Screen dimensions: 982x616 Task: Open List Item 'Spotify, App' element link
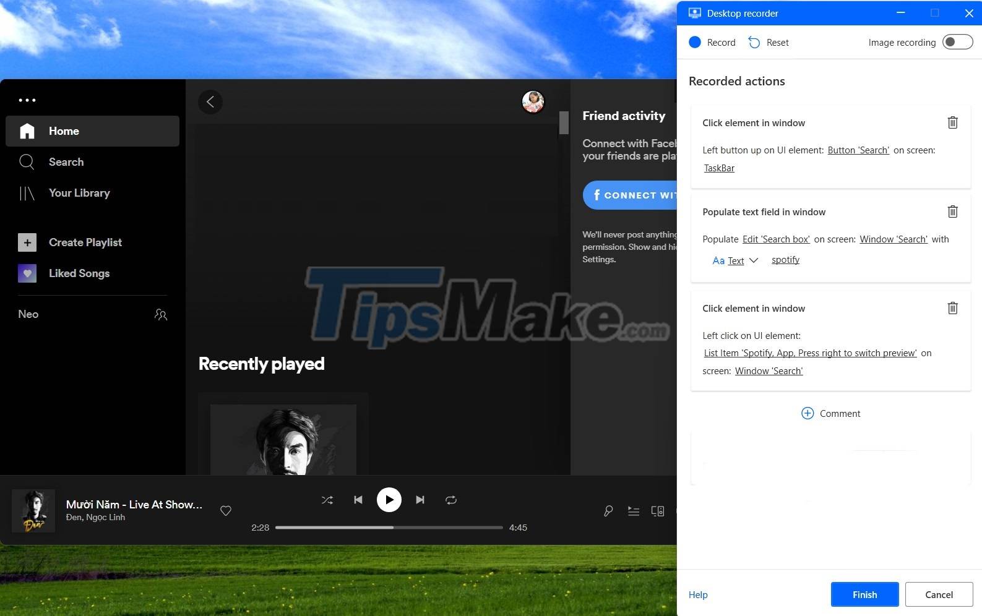[810, 353]
